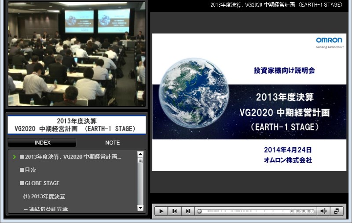352x223 pixels.
Task: Click the Earth globe image on slide
Action: [x=194, y=93]
